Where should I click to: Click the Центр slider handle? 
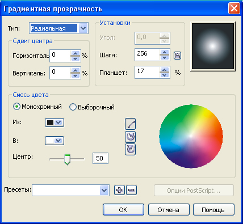(x=67, y=159)
